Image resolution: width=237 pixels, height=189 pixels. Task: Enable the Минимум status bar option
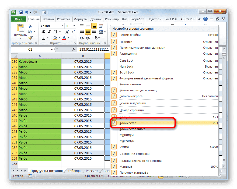127,135
